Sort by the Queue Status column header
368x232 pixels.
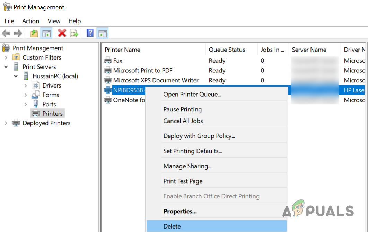tap(231, 50)
